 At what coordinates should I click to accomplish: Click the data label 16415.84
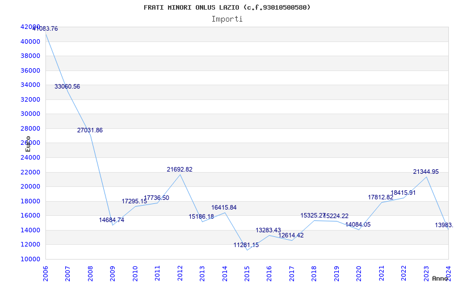point(224,207)
